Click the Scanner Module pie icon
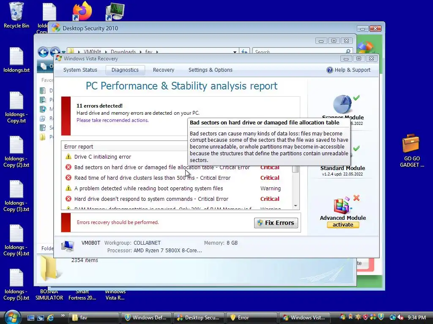 click(342, 104)
